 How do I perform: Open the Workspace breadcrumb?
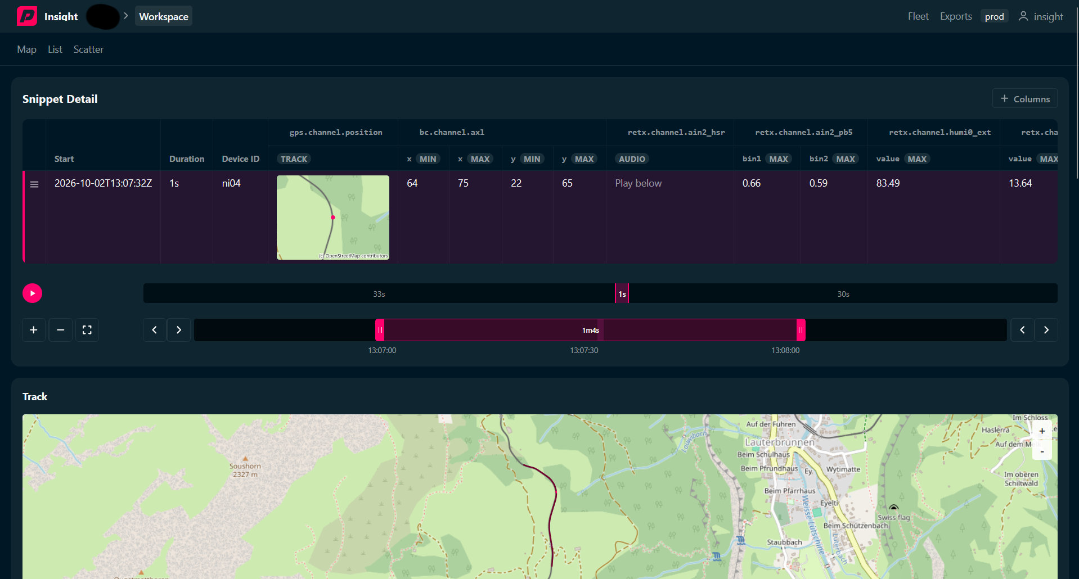pos(164,16)
